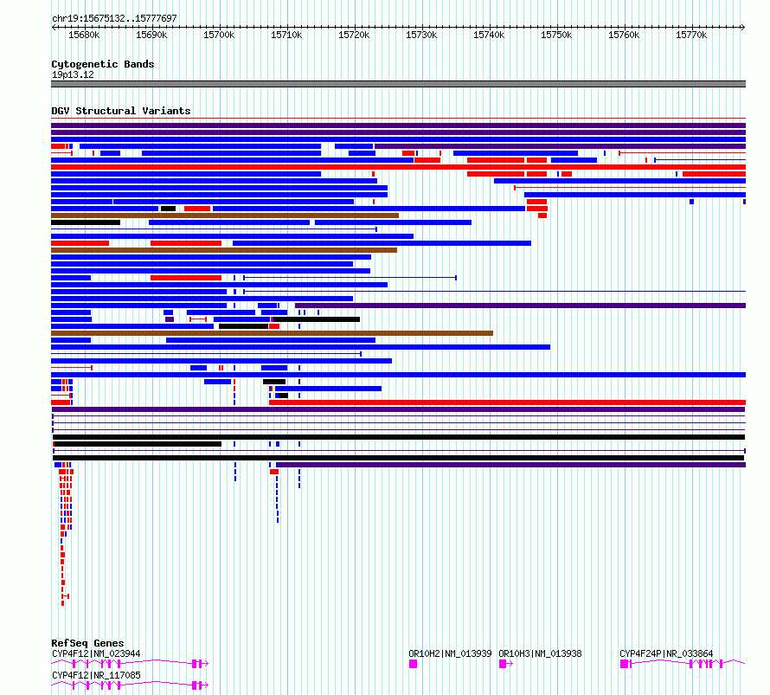
Task: Open the DGV Structural Variants track title
Action: coord(121,111)
